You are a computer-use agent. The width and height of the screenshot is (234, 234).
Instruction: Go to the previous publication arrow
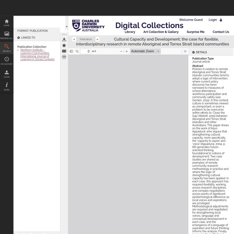click(x=74, y=39)
